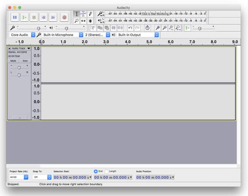Click the Cut scissors icon

click(93, 28)
